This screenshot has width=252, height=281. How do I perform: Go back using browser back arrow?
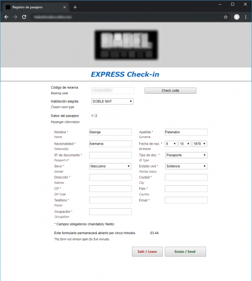point(6,17)
